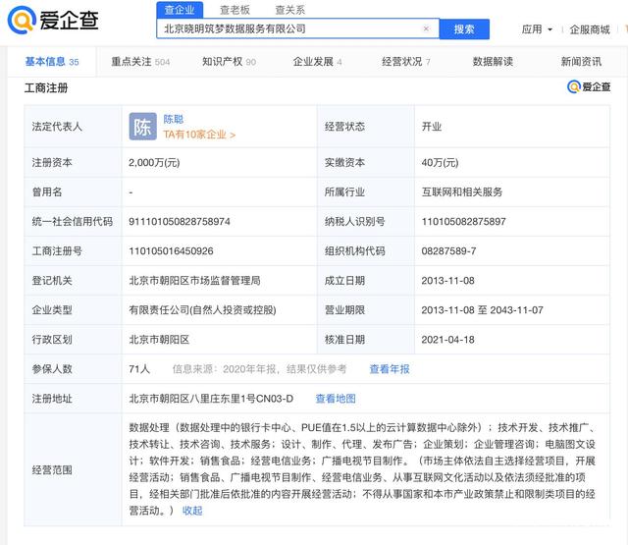Viewport: 628px width, 545px height.
Task: Collapse business scope with 收起
Action: pos(192,511)
